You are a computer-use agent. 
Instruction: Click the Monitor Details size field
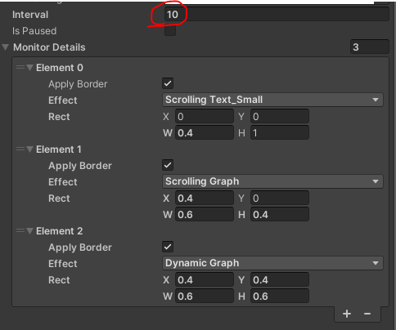click(370, 47)
